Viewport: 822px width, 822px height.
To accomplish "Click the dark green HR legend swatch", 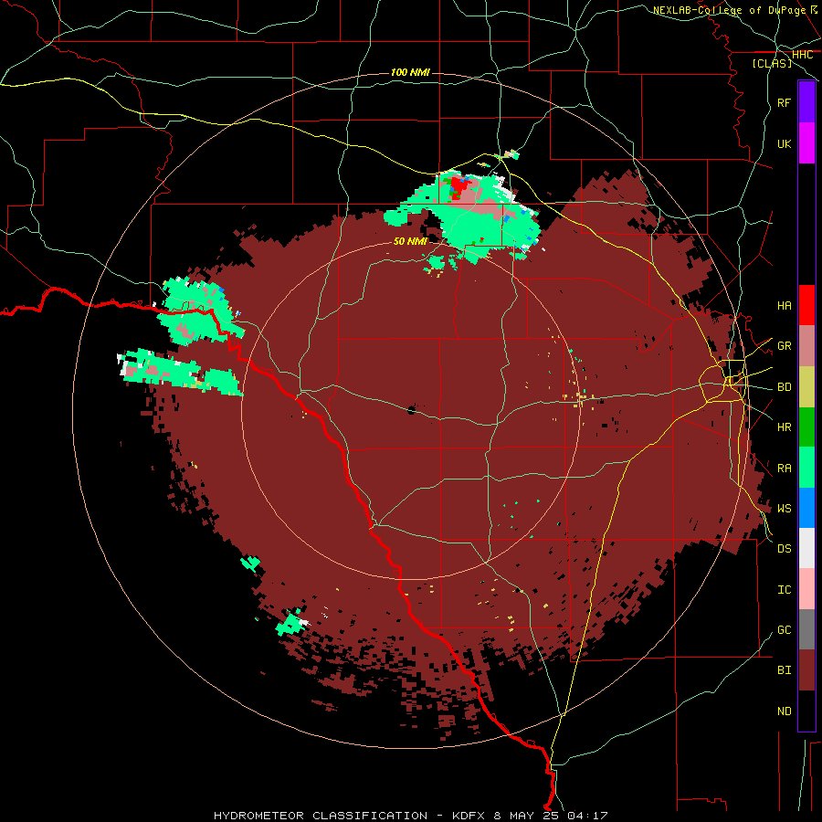I will point(806,427).
